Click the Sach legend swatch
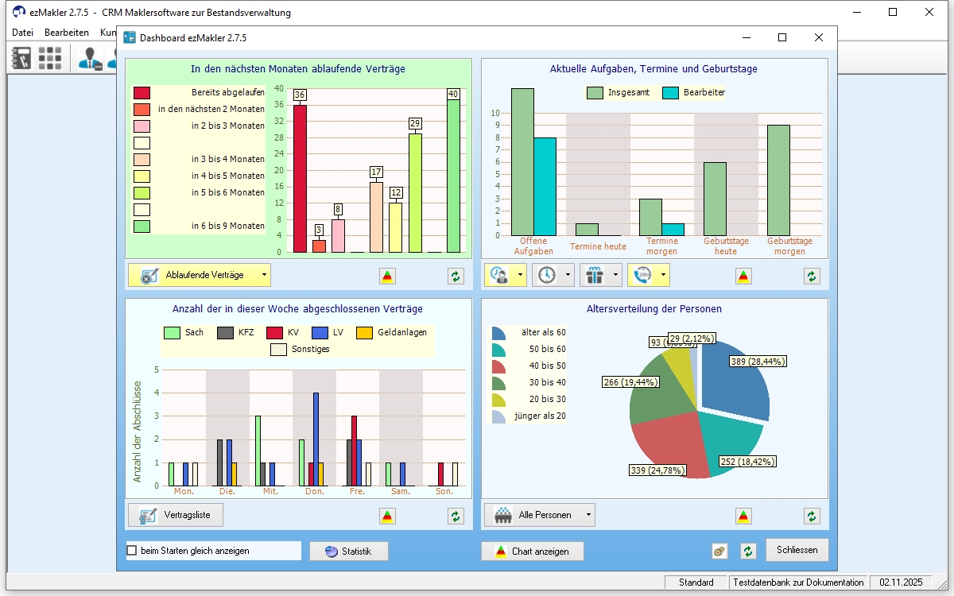 (x=172, y=333)
